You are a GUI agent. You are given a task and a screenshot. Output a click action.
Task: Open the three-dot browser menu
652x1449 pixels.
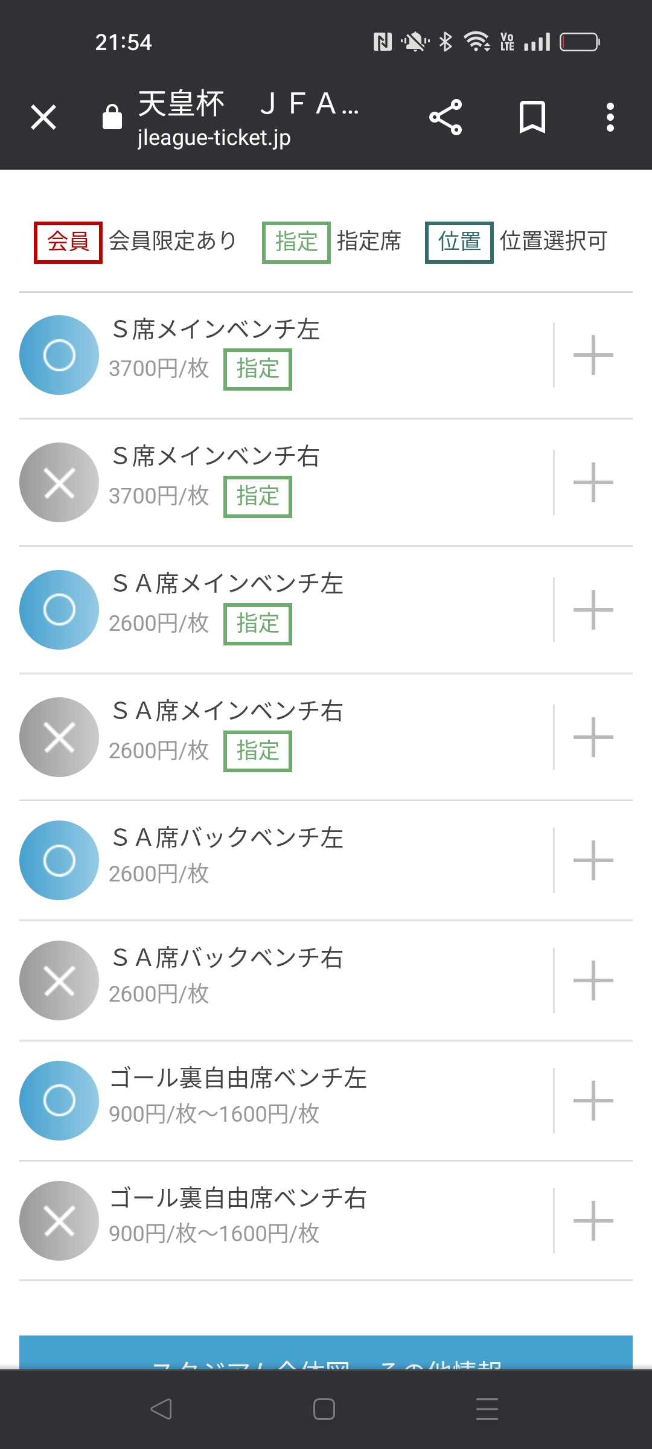(x=610, y=117)
